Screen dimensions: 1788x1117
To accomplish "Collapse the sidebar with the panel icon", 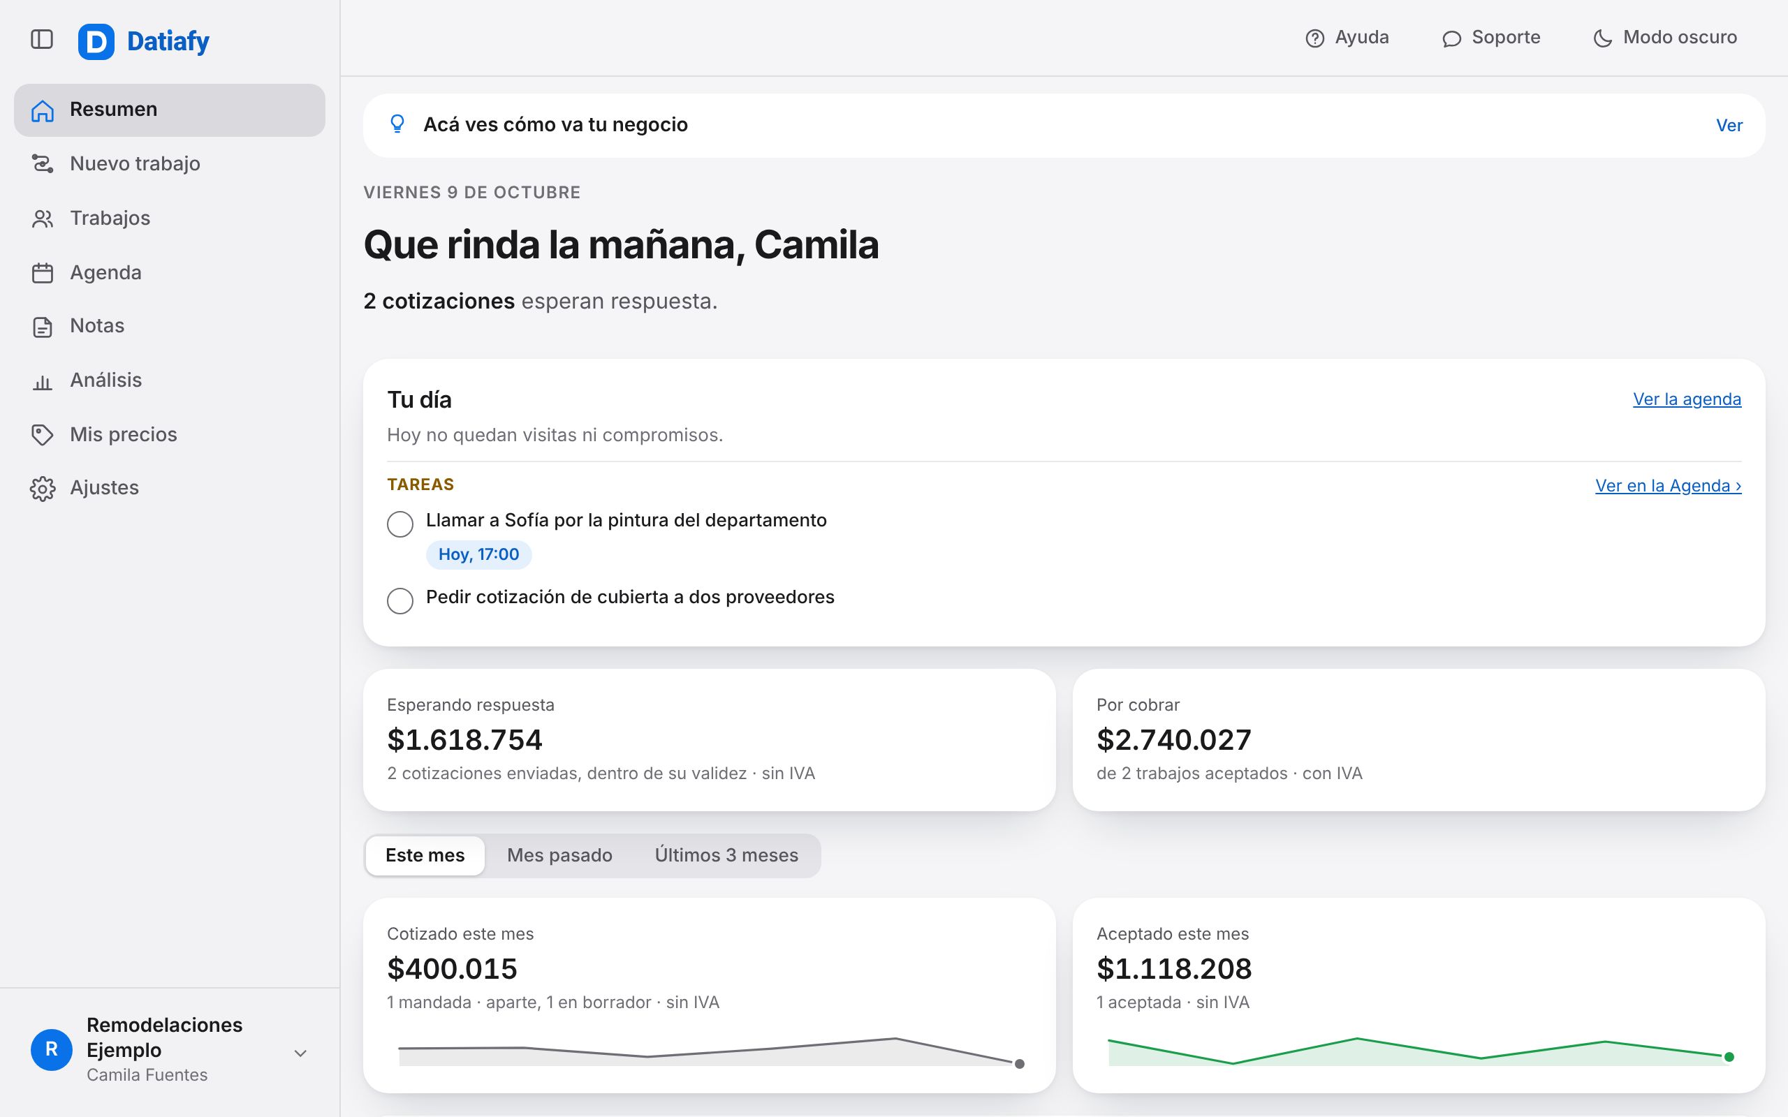I will click(x=42, y=39).
